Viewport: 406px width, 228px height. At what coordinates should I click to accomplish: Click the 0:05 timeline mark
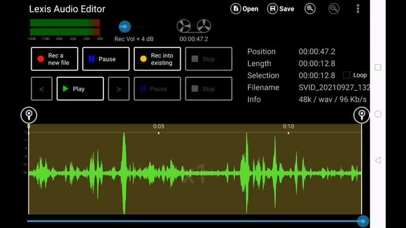click(159, 127)
